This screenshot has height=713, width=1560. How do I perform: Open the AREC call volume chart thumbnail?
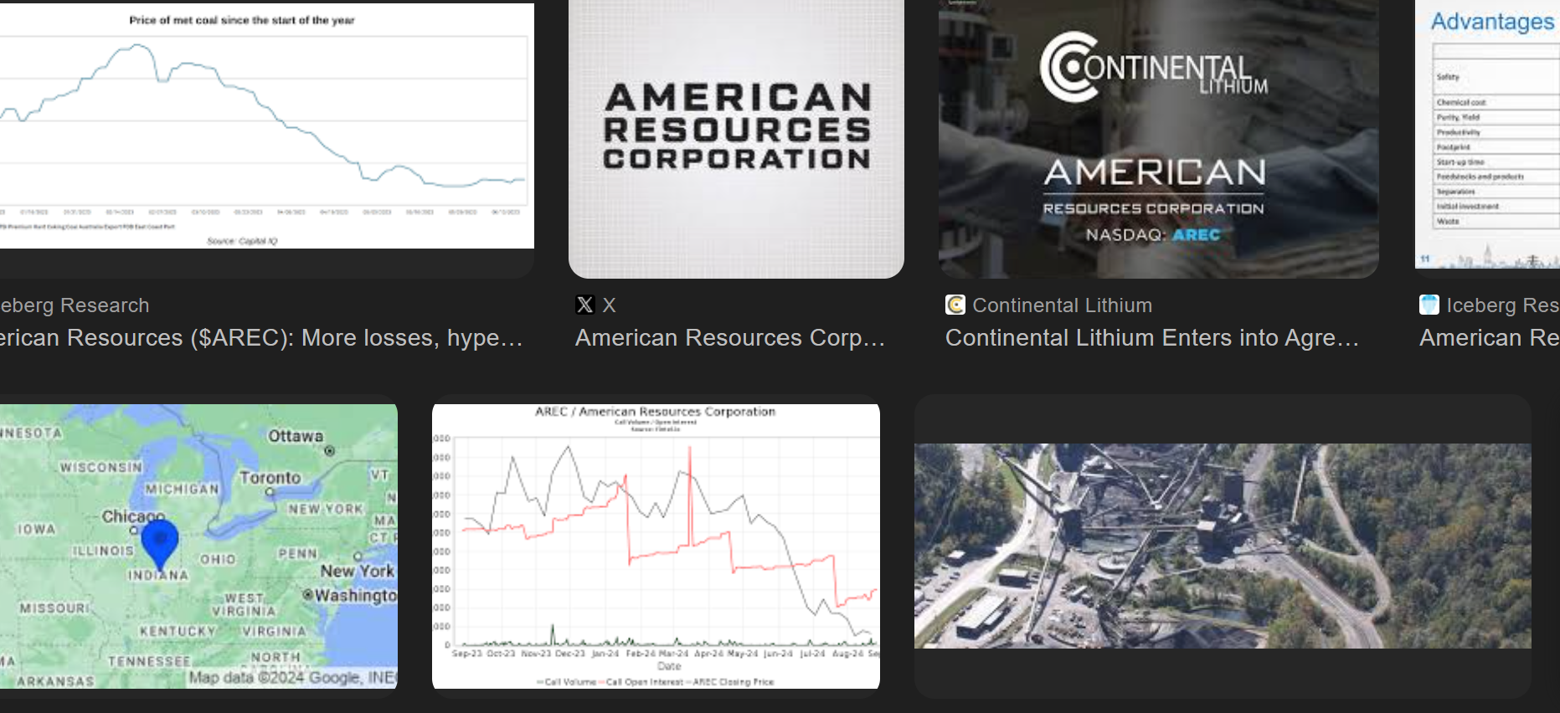(656, 546)
